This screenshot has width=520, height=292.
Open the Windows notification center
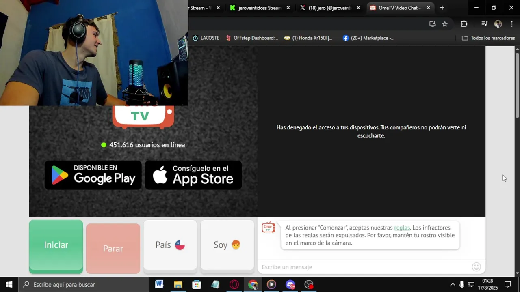[x=508, y=285]
